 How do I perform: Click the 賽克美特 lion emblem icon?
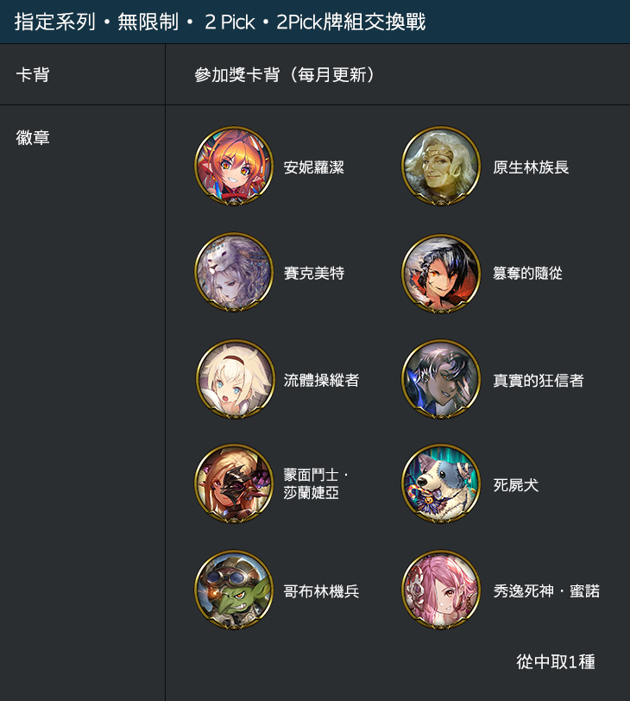pyautogui.click(x=234, y=272)
